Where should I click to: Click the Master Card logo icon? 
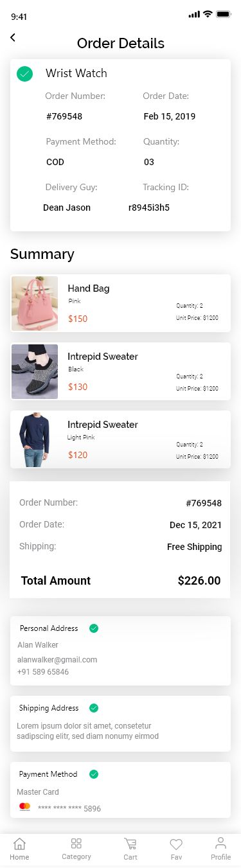coord(24,807)
